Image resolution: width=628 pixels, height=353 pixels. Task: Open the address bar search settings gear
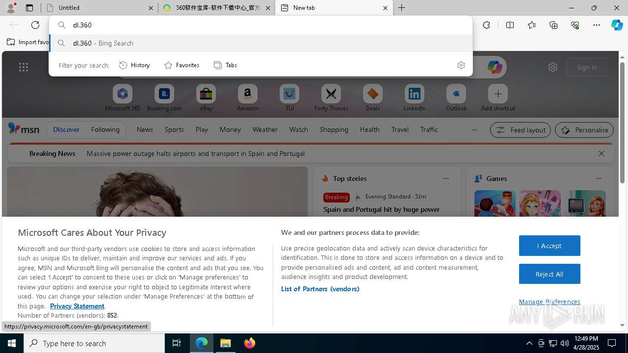click(x=461, y=65)
